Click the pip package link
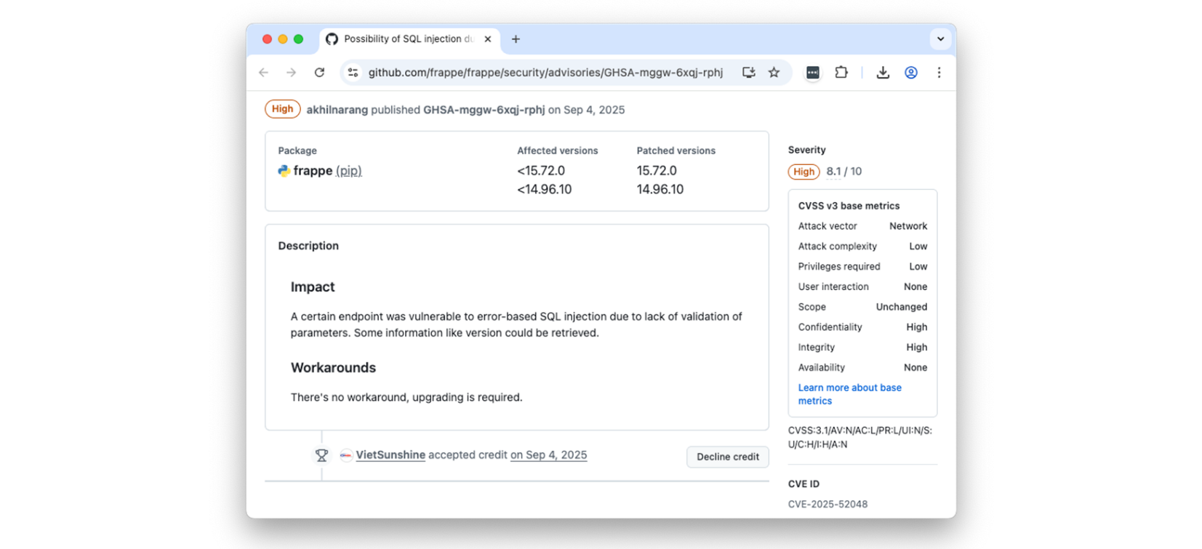Image resolution: width=1202 pixels, height=549 pixels. point(348,171)
